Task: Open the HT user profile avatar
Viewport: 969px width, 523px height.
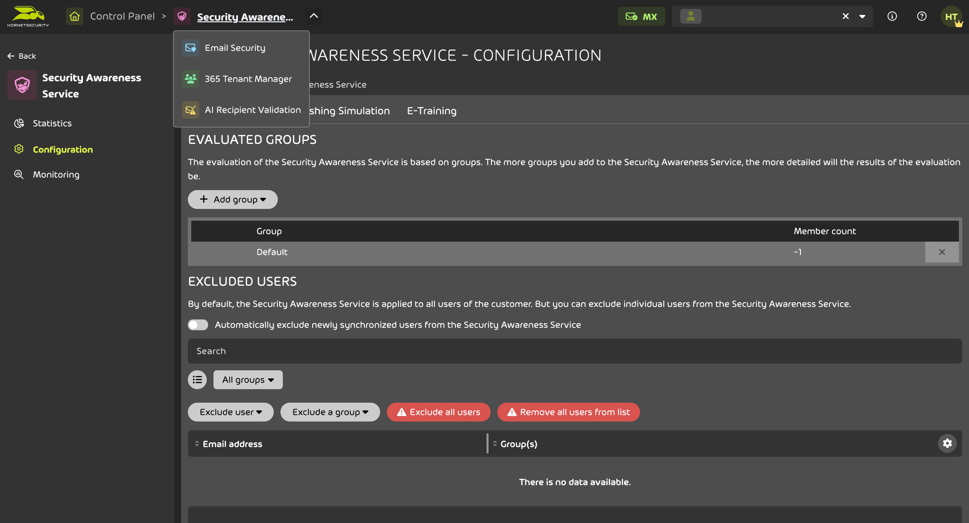Action: tap(951, 16)
